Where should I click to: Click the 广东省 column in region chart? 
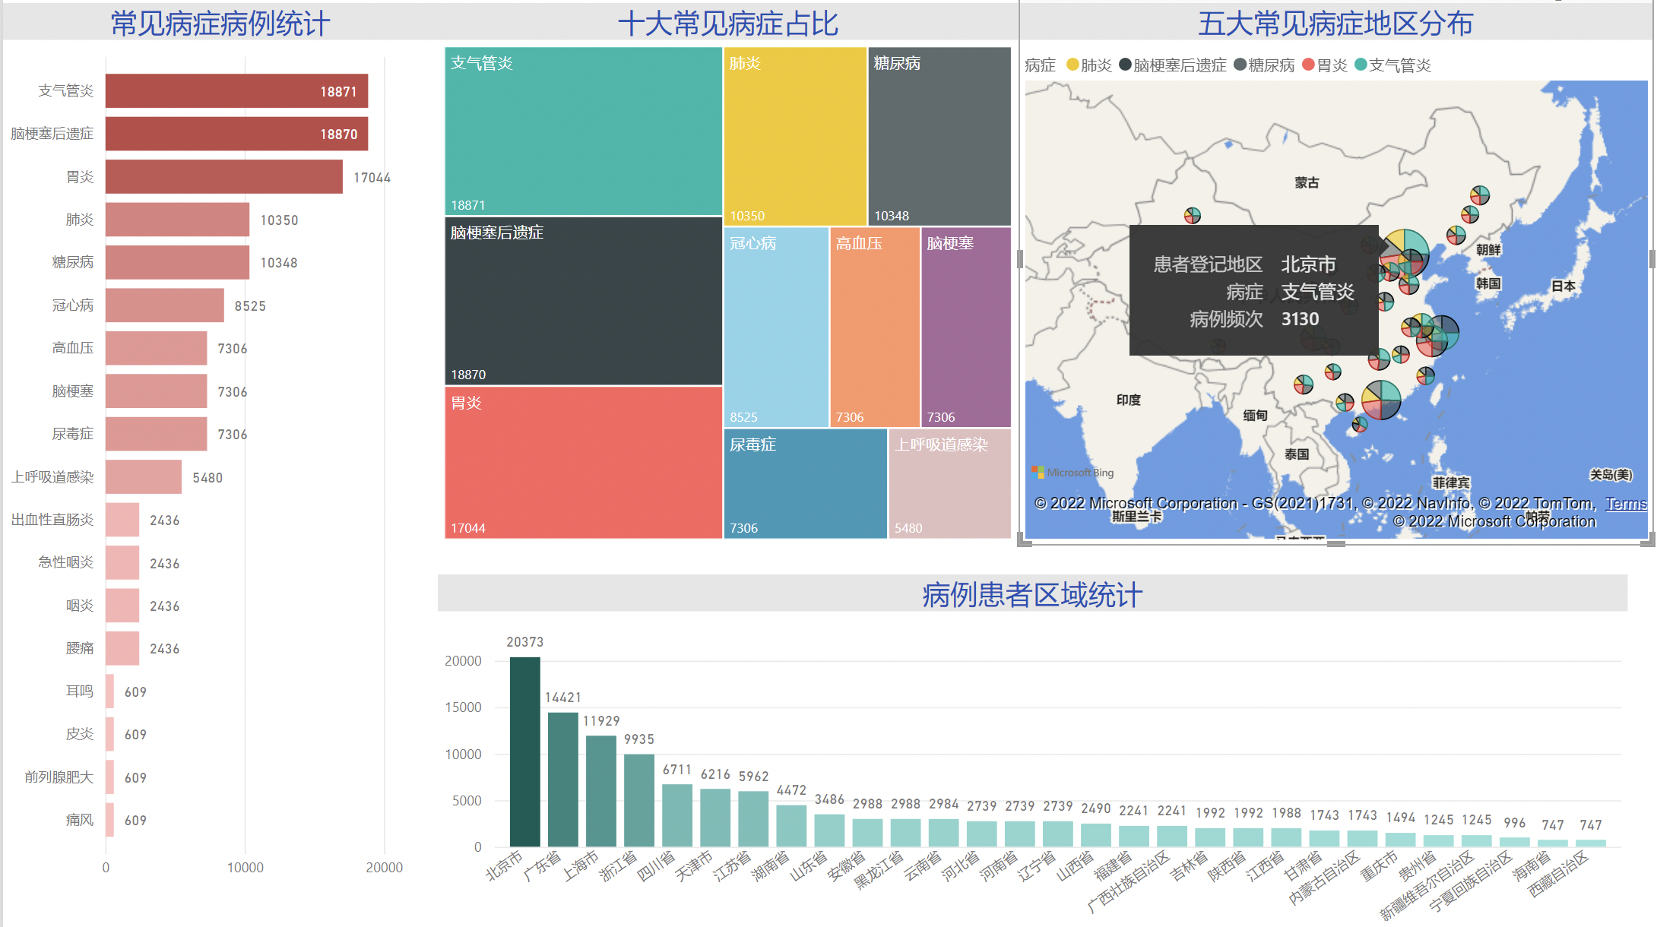[x=562, y=779]
